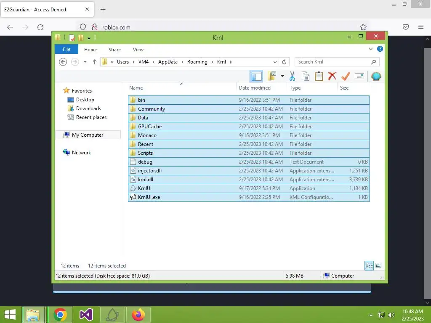Select Desktop in Favorites
This screenshot has width=431, height=323.
(85, 100)
